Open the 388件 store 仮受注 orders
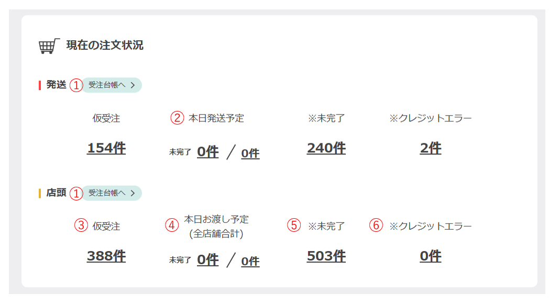The height and width of the screenshot is (304, 560). tap(106, 256)
